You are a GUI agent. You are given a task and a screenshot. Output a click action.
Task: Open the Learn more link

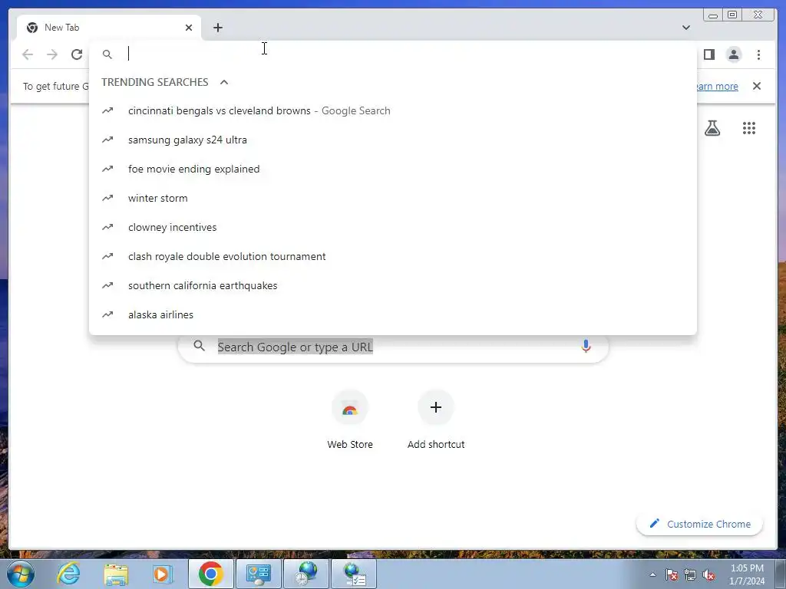click(x=718, y=86)
